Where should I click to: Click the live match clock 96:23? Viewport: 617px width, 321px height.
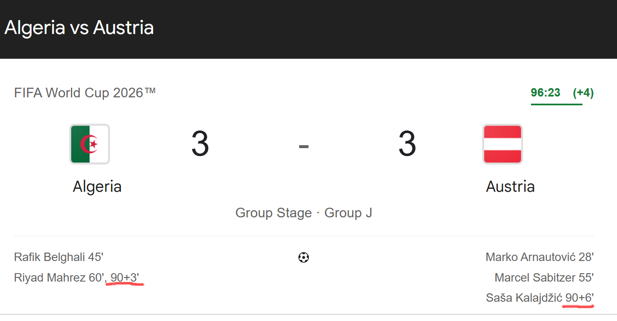pos(545,93)
